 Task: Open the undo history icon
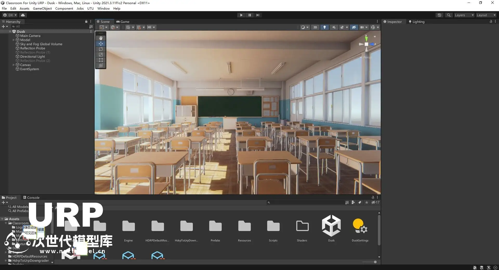point(439,15)
